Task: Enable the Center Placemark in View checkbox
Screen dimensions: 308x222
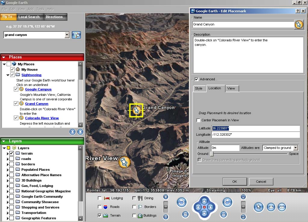Action: point(198,120)
